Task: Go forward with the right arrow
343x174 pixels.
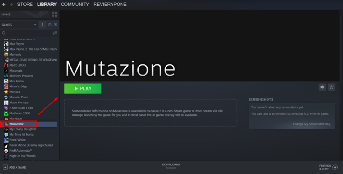Action: pyautogui.click(x=11, y=5)
